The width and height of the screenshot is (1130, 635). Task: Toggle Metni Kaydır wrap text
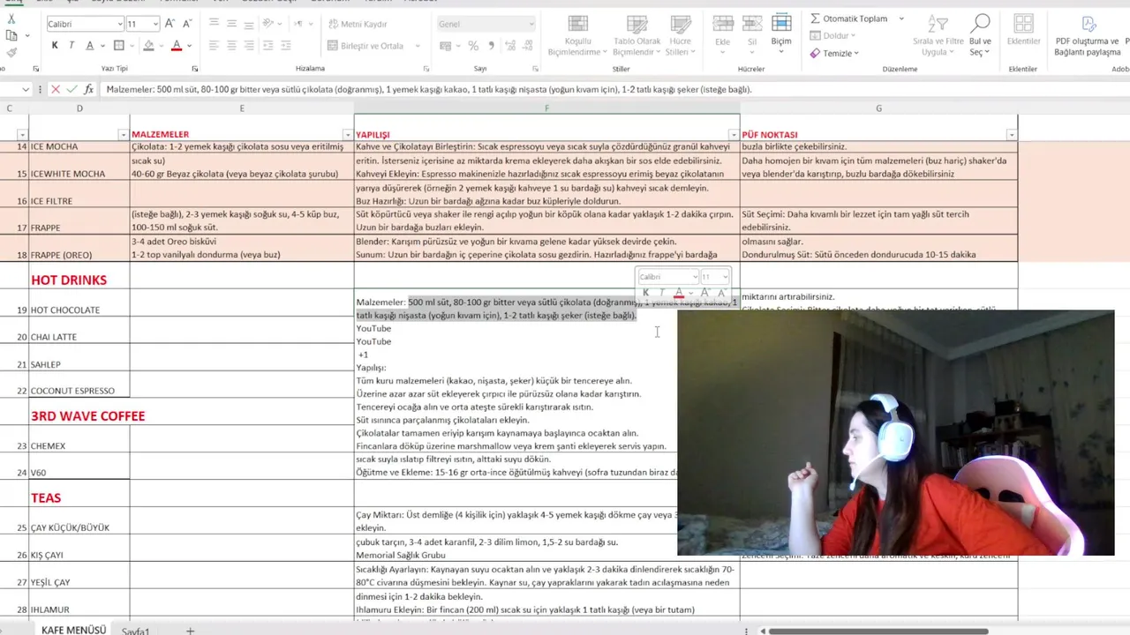358,24
